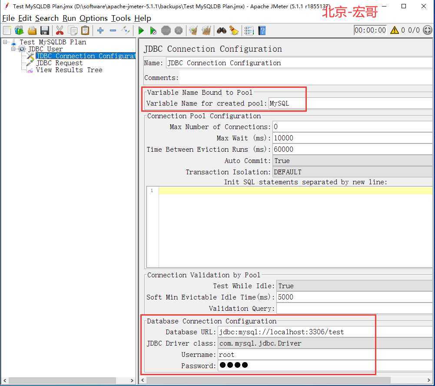The width and height of the screenshot is (435, 386).
Task: Click the grey Stop toolbar icon
Action: (166, 30)
